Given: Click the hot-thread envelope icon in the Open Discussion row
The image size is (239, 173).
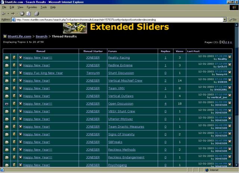Looking at the screenshot, I should point(7,103).
